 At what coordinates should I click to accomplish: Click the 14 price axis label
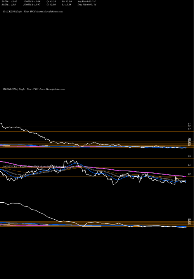tap(189, 165)
